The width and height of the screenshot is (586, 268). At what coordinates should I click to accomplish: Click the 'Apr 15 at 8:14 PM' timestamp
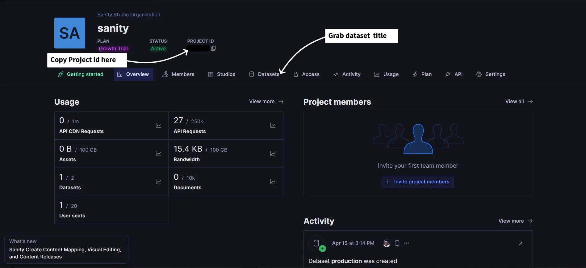point(353,243)
